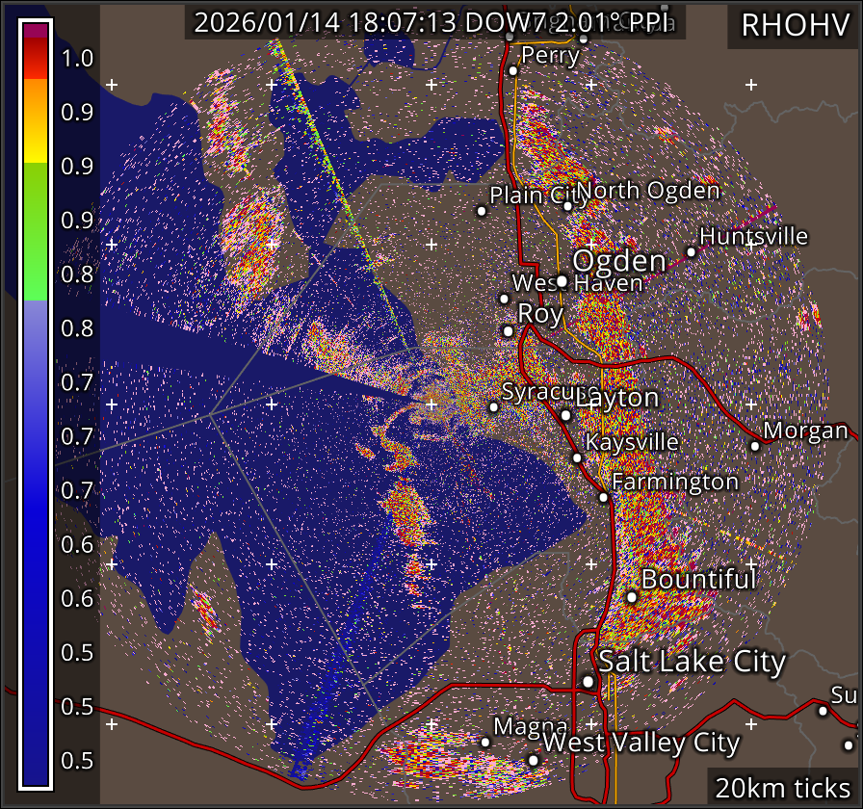Select the Salt Lake City marker dot
This screenshot has height=809, width=863.
click(588, 681)
